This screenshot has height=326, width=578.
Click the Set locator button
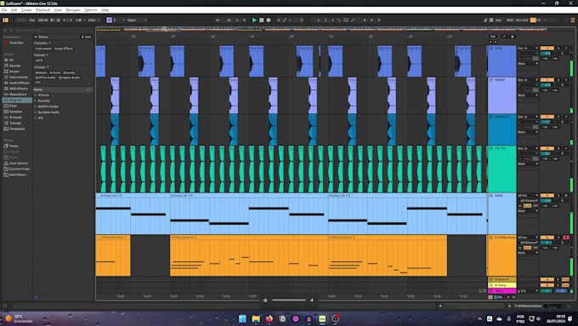493,37
